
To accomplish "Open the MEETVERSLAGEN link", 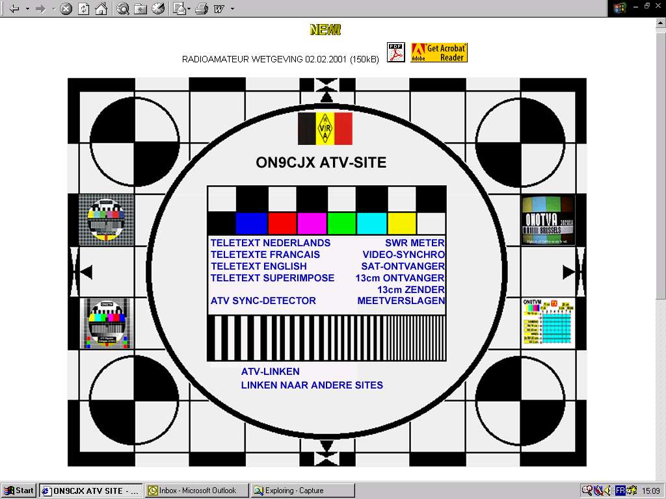I will coord(401,301).
